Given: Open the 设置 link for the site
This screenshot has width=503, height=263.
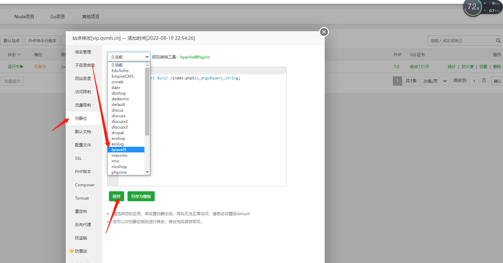Looking at the screenshot, I should tap(483, 67).
